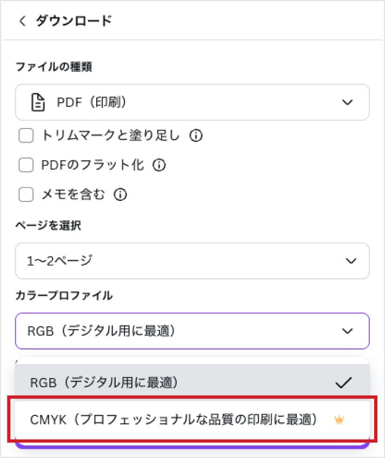Check the PDFのフラット化 option
Screen dimensions: 385x458
[25, 165]
